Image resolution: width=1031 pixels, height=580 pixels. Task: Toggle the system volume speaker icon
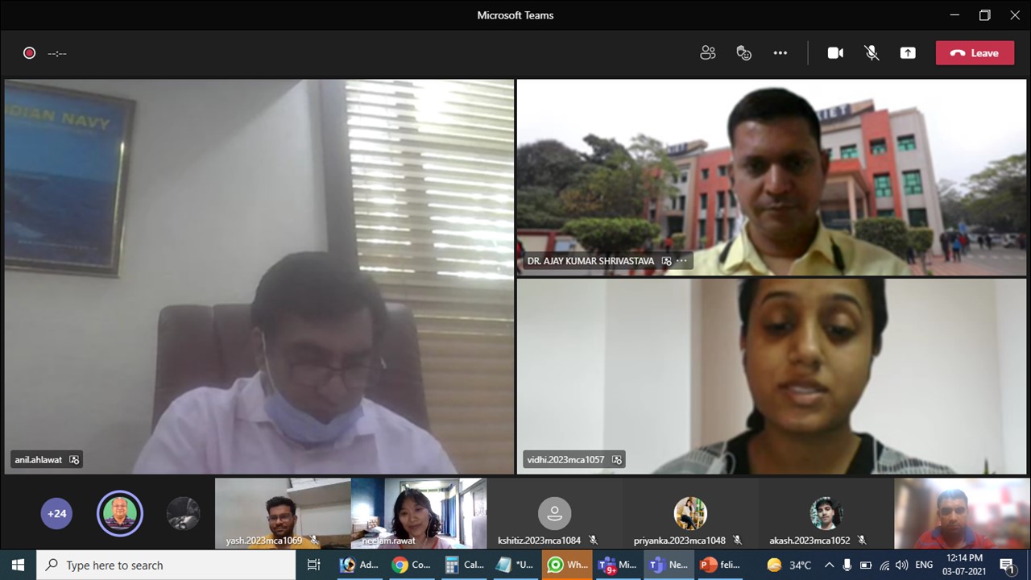coord(901,565)
